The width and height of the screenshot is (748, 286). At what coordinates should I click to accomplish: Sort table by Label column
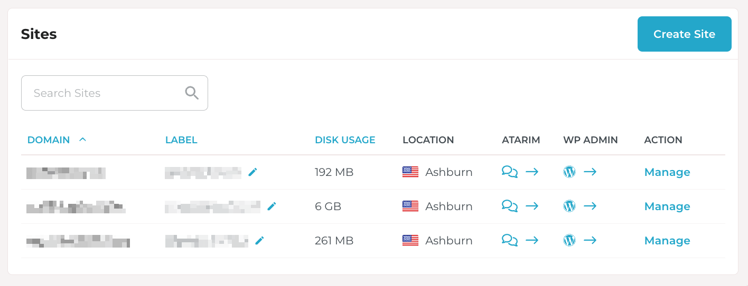(x=181, y=140)
